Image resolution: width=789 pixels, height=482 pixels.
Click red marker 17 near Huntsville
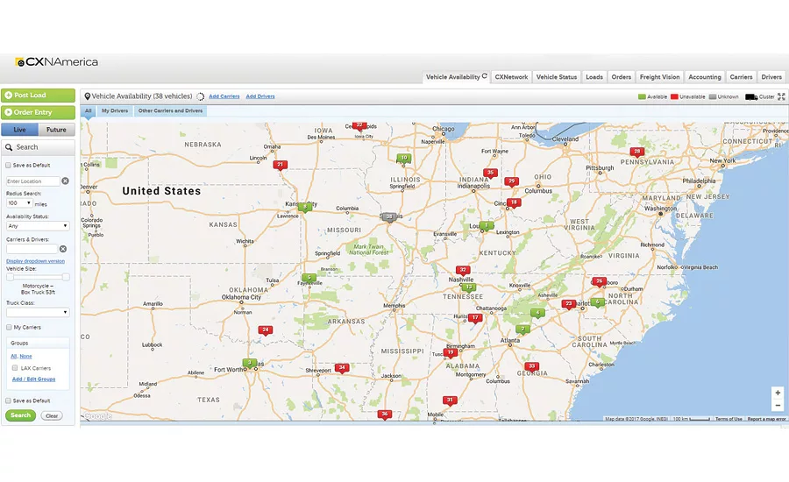pos(475,318)
